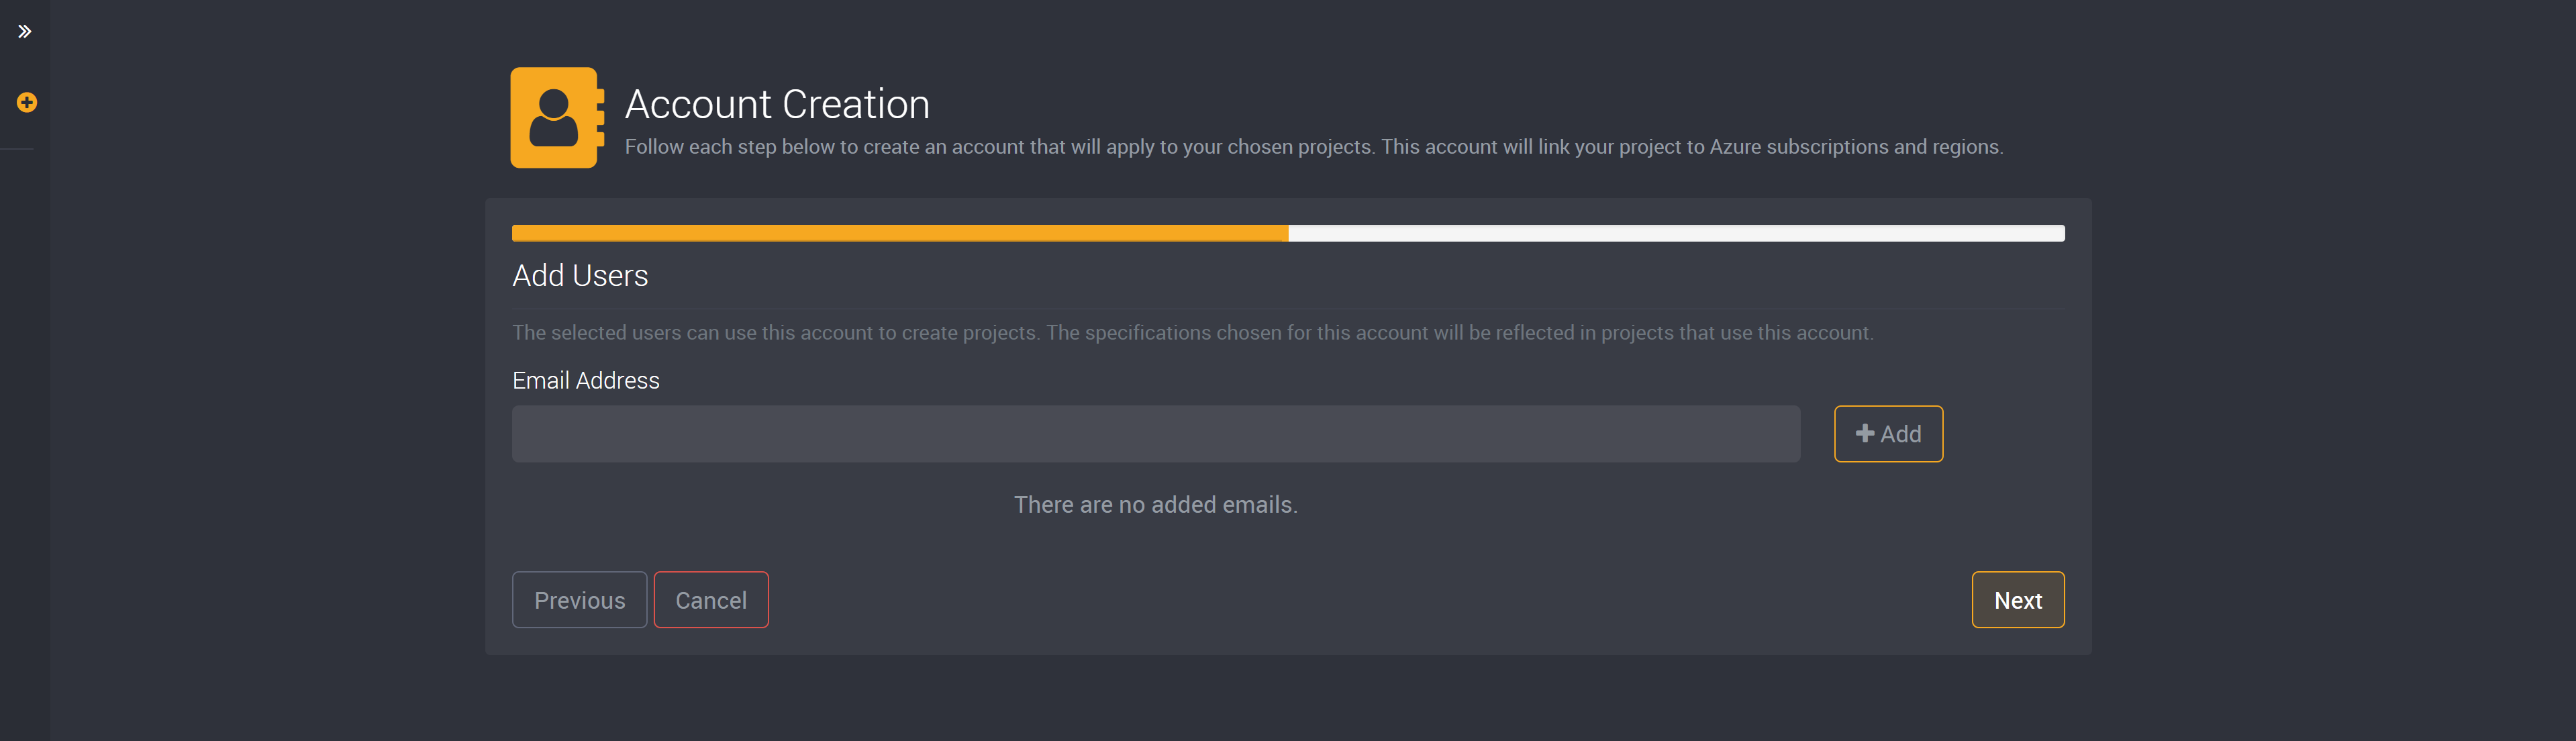Click the Next button to proceed

tap(2018, 599)
